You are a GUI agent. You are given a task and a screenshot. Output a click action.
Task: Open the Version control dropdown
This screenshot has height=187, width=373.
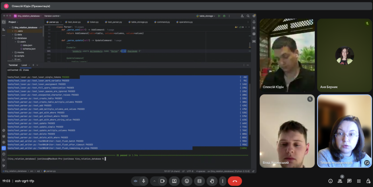point(52,16)
